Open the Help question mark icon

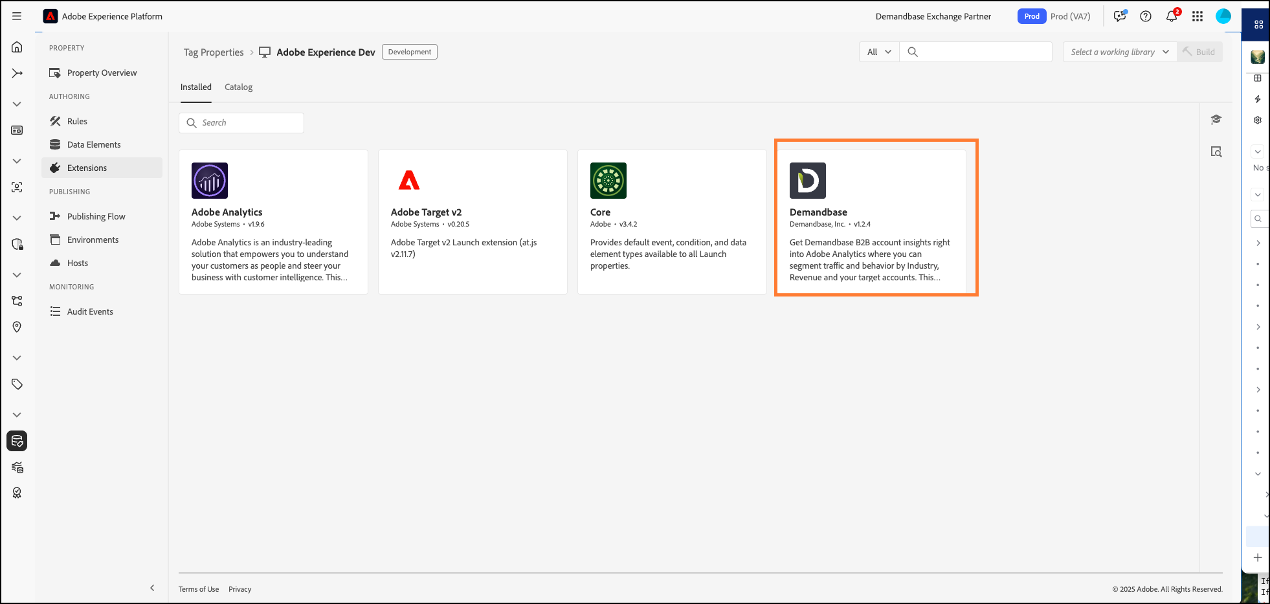(1146, 16)
